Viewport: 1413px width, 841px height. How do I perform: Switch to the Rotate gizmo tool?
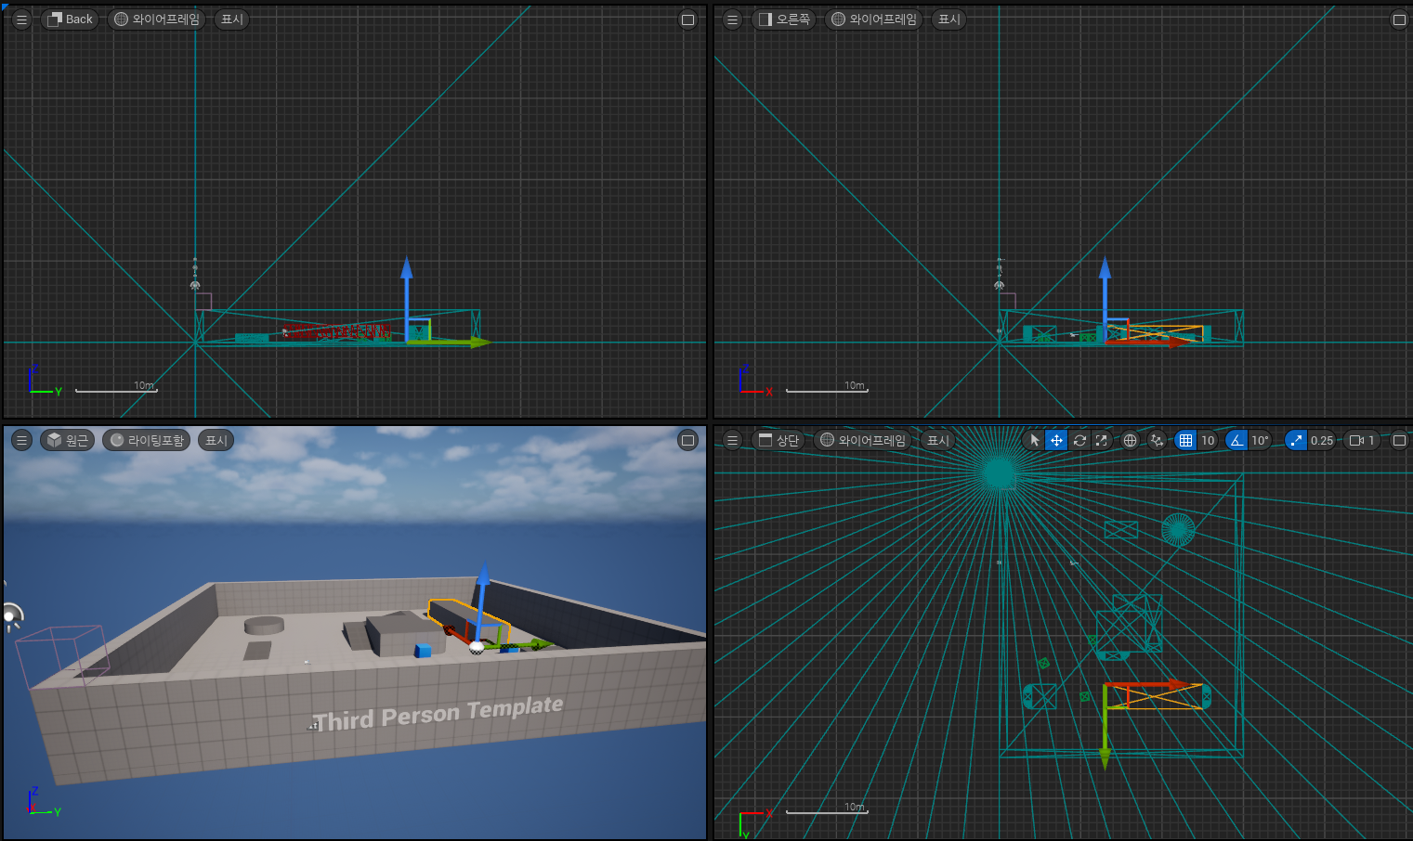[x=1079, y=440]
